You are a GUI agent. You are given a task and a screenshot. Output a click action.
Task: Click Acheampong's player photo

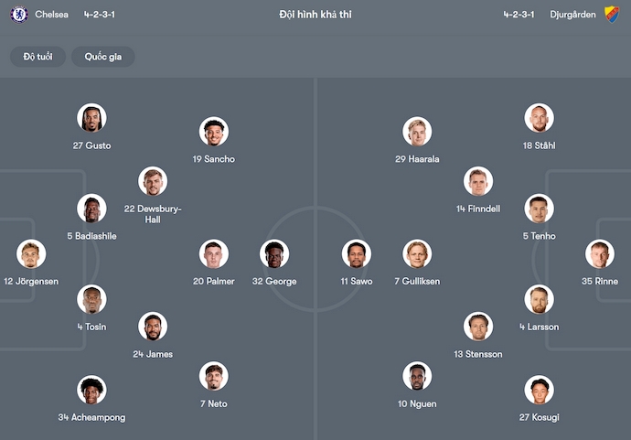pos(91,390)
